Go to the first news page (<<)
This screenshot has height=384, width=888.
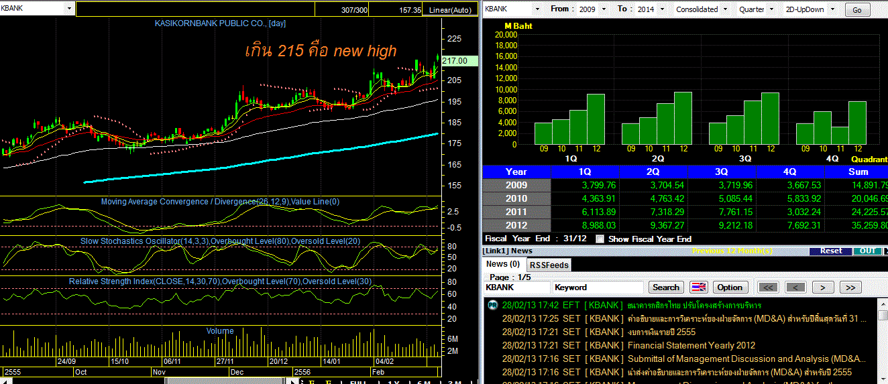[x=769, y=287]
